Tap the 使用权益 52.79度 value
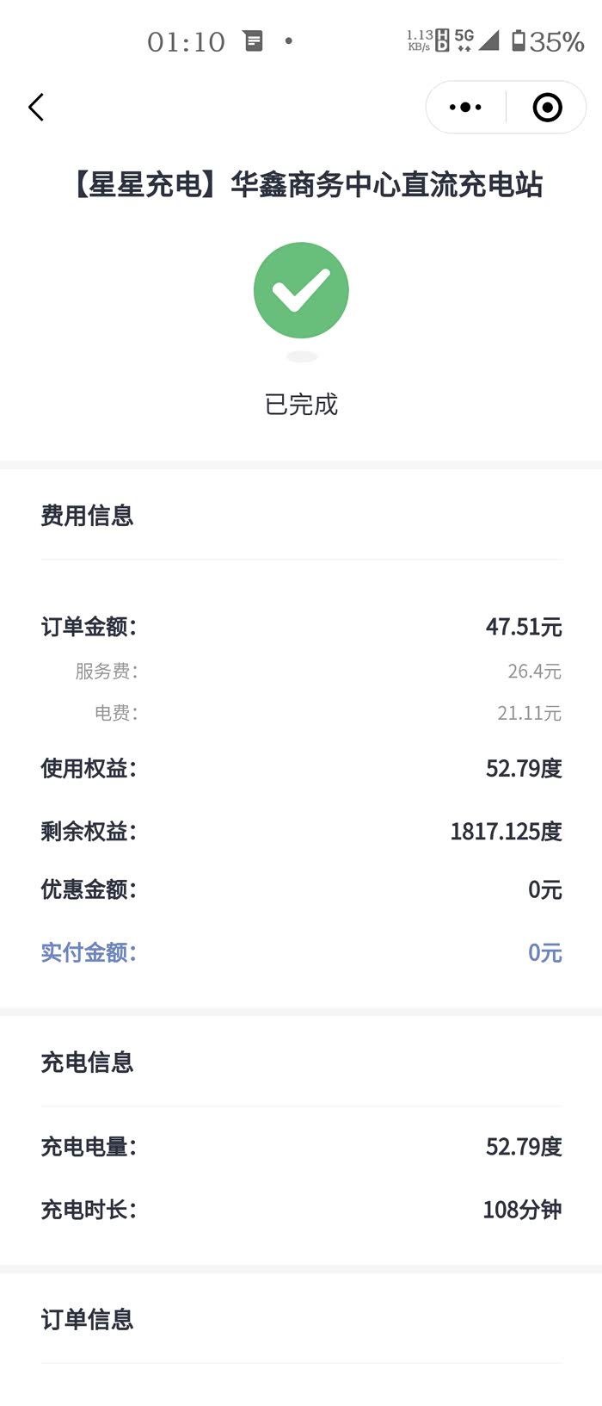Screen dimensions: 602x1406 523,768
